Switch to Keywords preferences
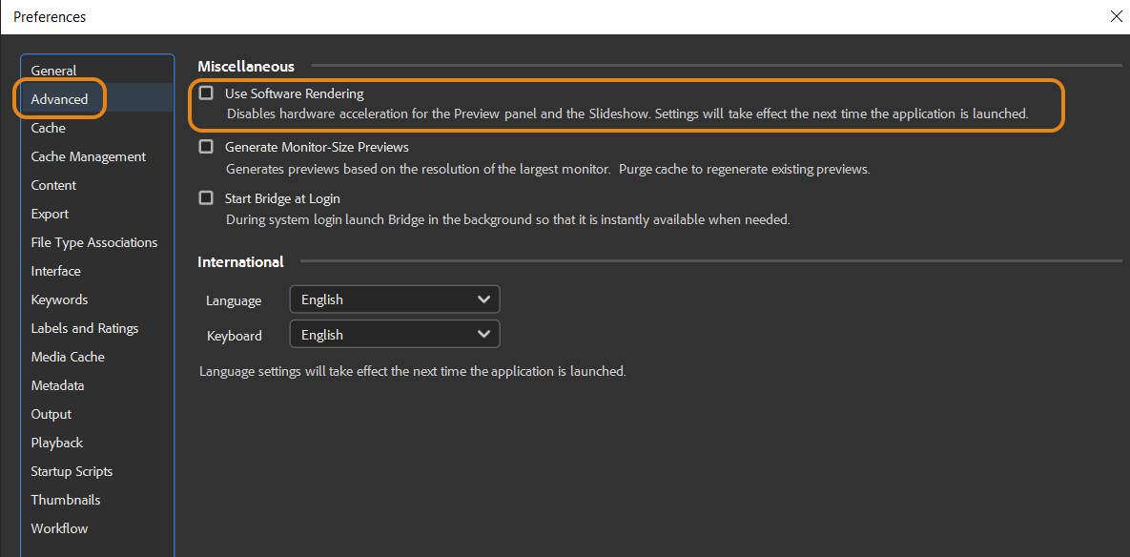Viewport: 1130px width, 557px height. (59, 299)
